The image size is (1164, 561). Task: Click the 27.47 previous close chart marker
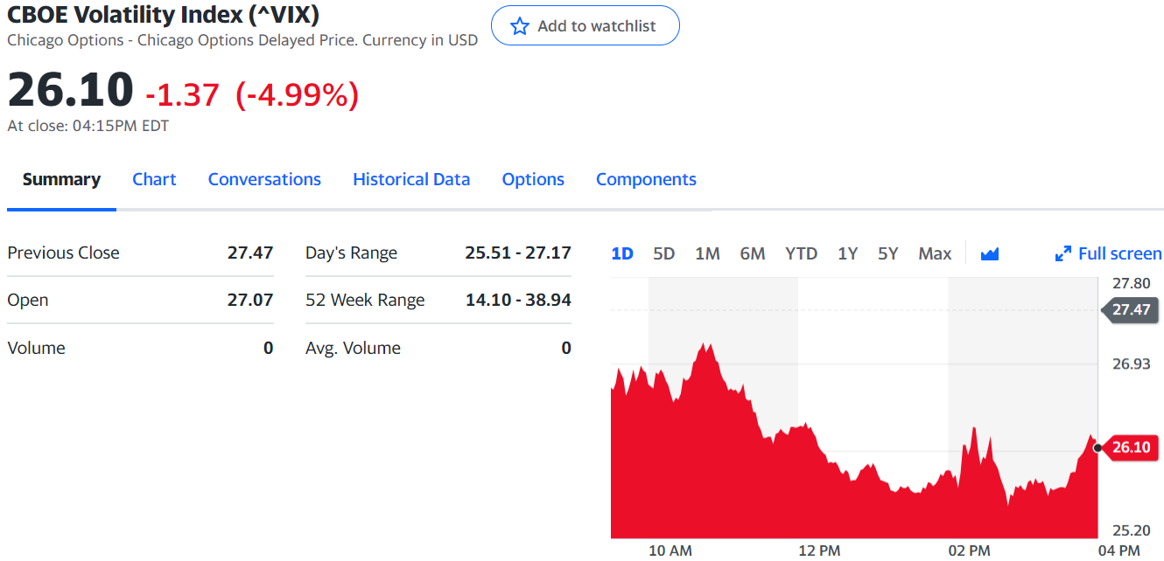click(x=1130, y=309)
